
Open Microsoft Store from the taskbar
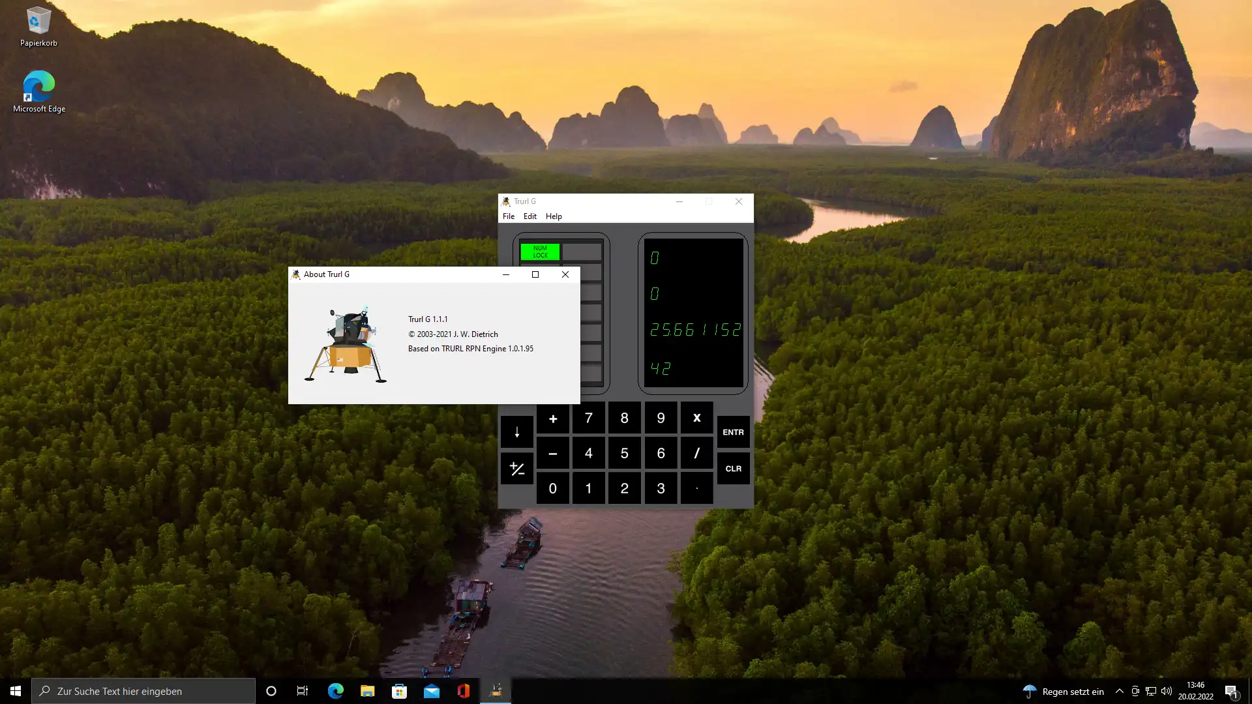pyautogui.click(x=399, y=691)
